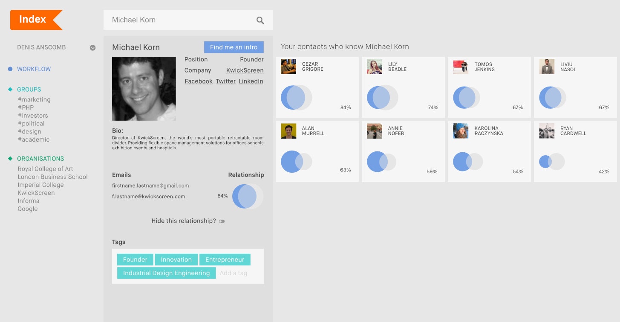Click Lily Beadle's relationship Venn diagram
The image size is (620, 322).
tap(383, 98)
